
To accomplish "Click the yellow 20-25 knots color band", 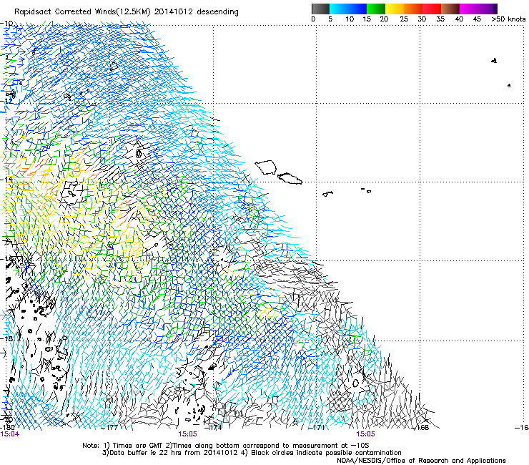I will [x=395, y=9].
